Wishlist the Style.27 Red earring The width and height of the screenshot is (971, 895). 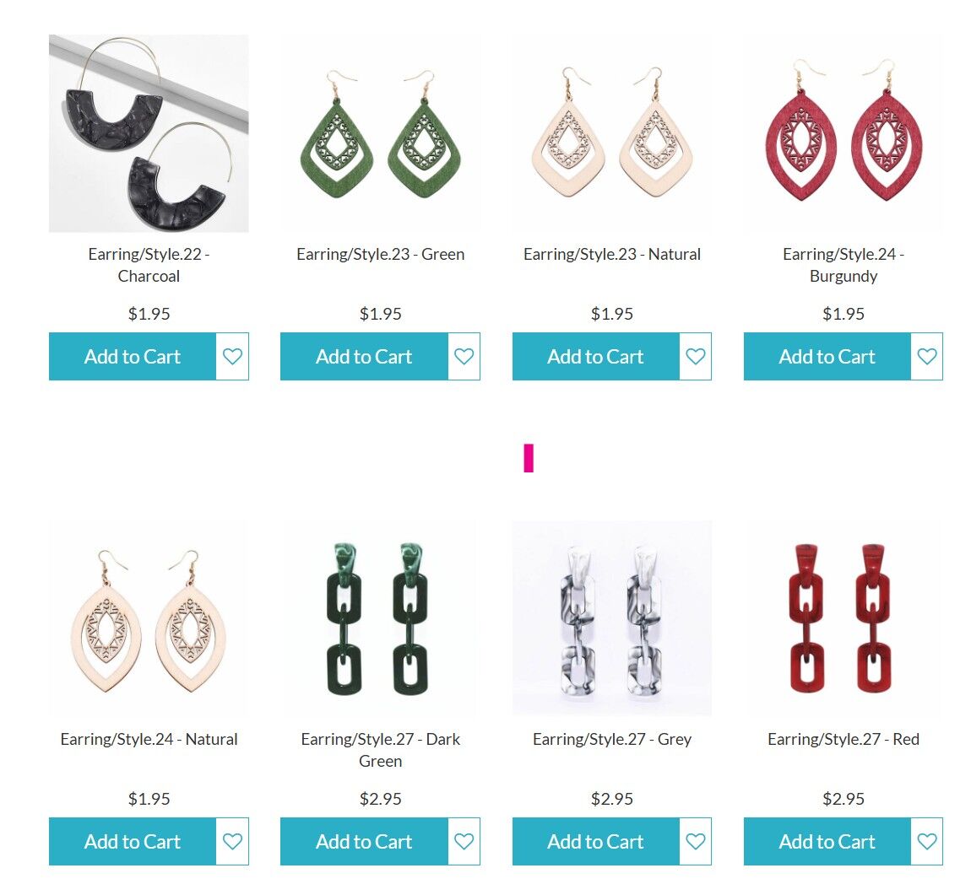pos(927,841)
